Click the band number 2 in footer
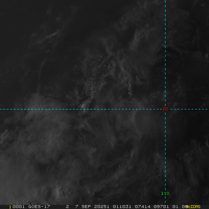Viewport: 209px width, 209px height. 68,207
